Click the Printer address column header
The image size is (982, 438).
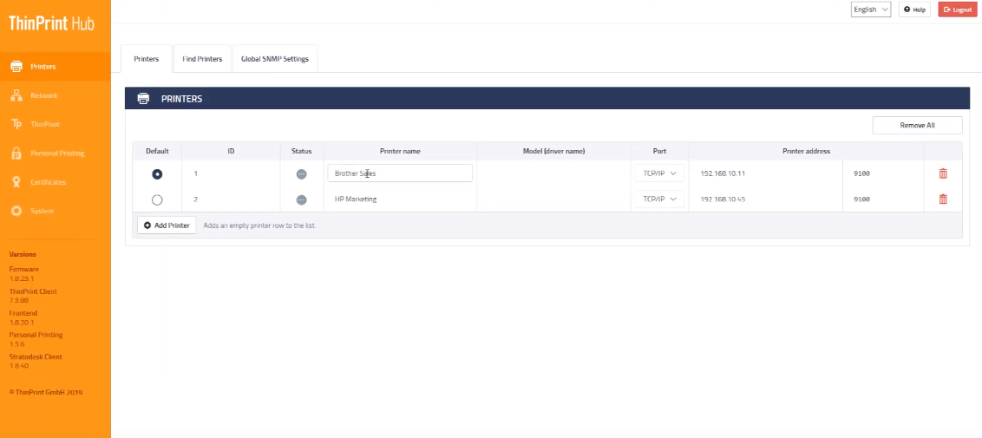[806, 152]
